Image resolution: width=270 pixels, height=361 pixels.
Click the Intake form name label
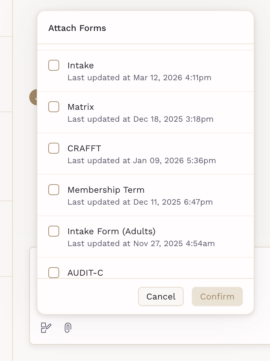(81, 66)
